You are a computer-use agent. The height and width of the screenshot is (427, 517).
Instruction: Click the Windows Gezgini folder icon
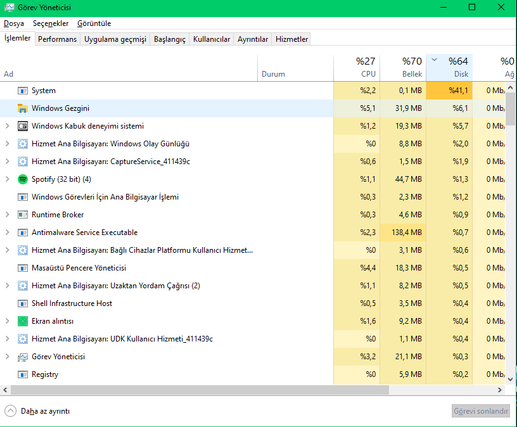pyautogui.click(x=22, y=108)
